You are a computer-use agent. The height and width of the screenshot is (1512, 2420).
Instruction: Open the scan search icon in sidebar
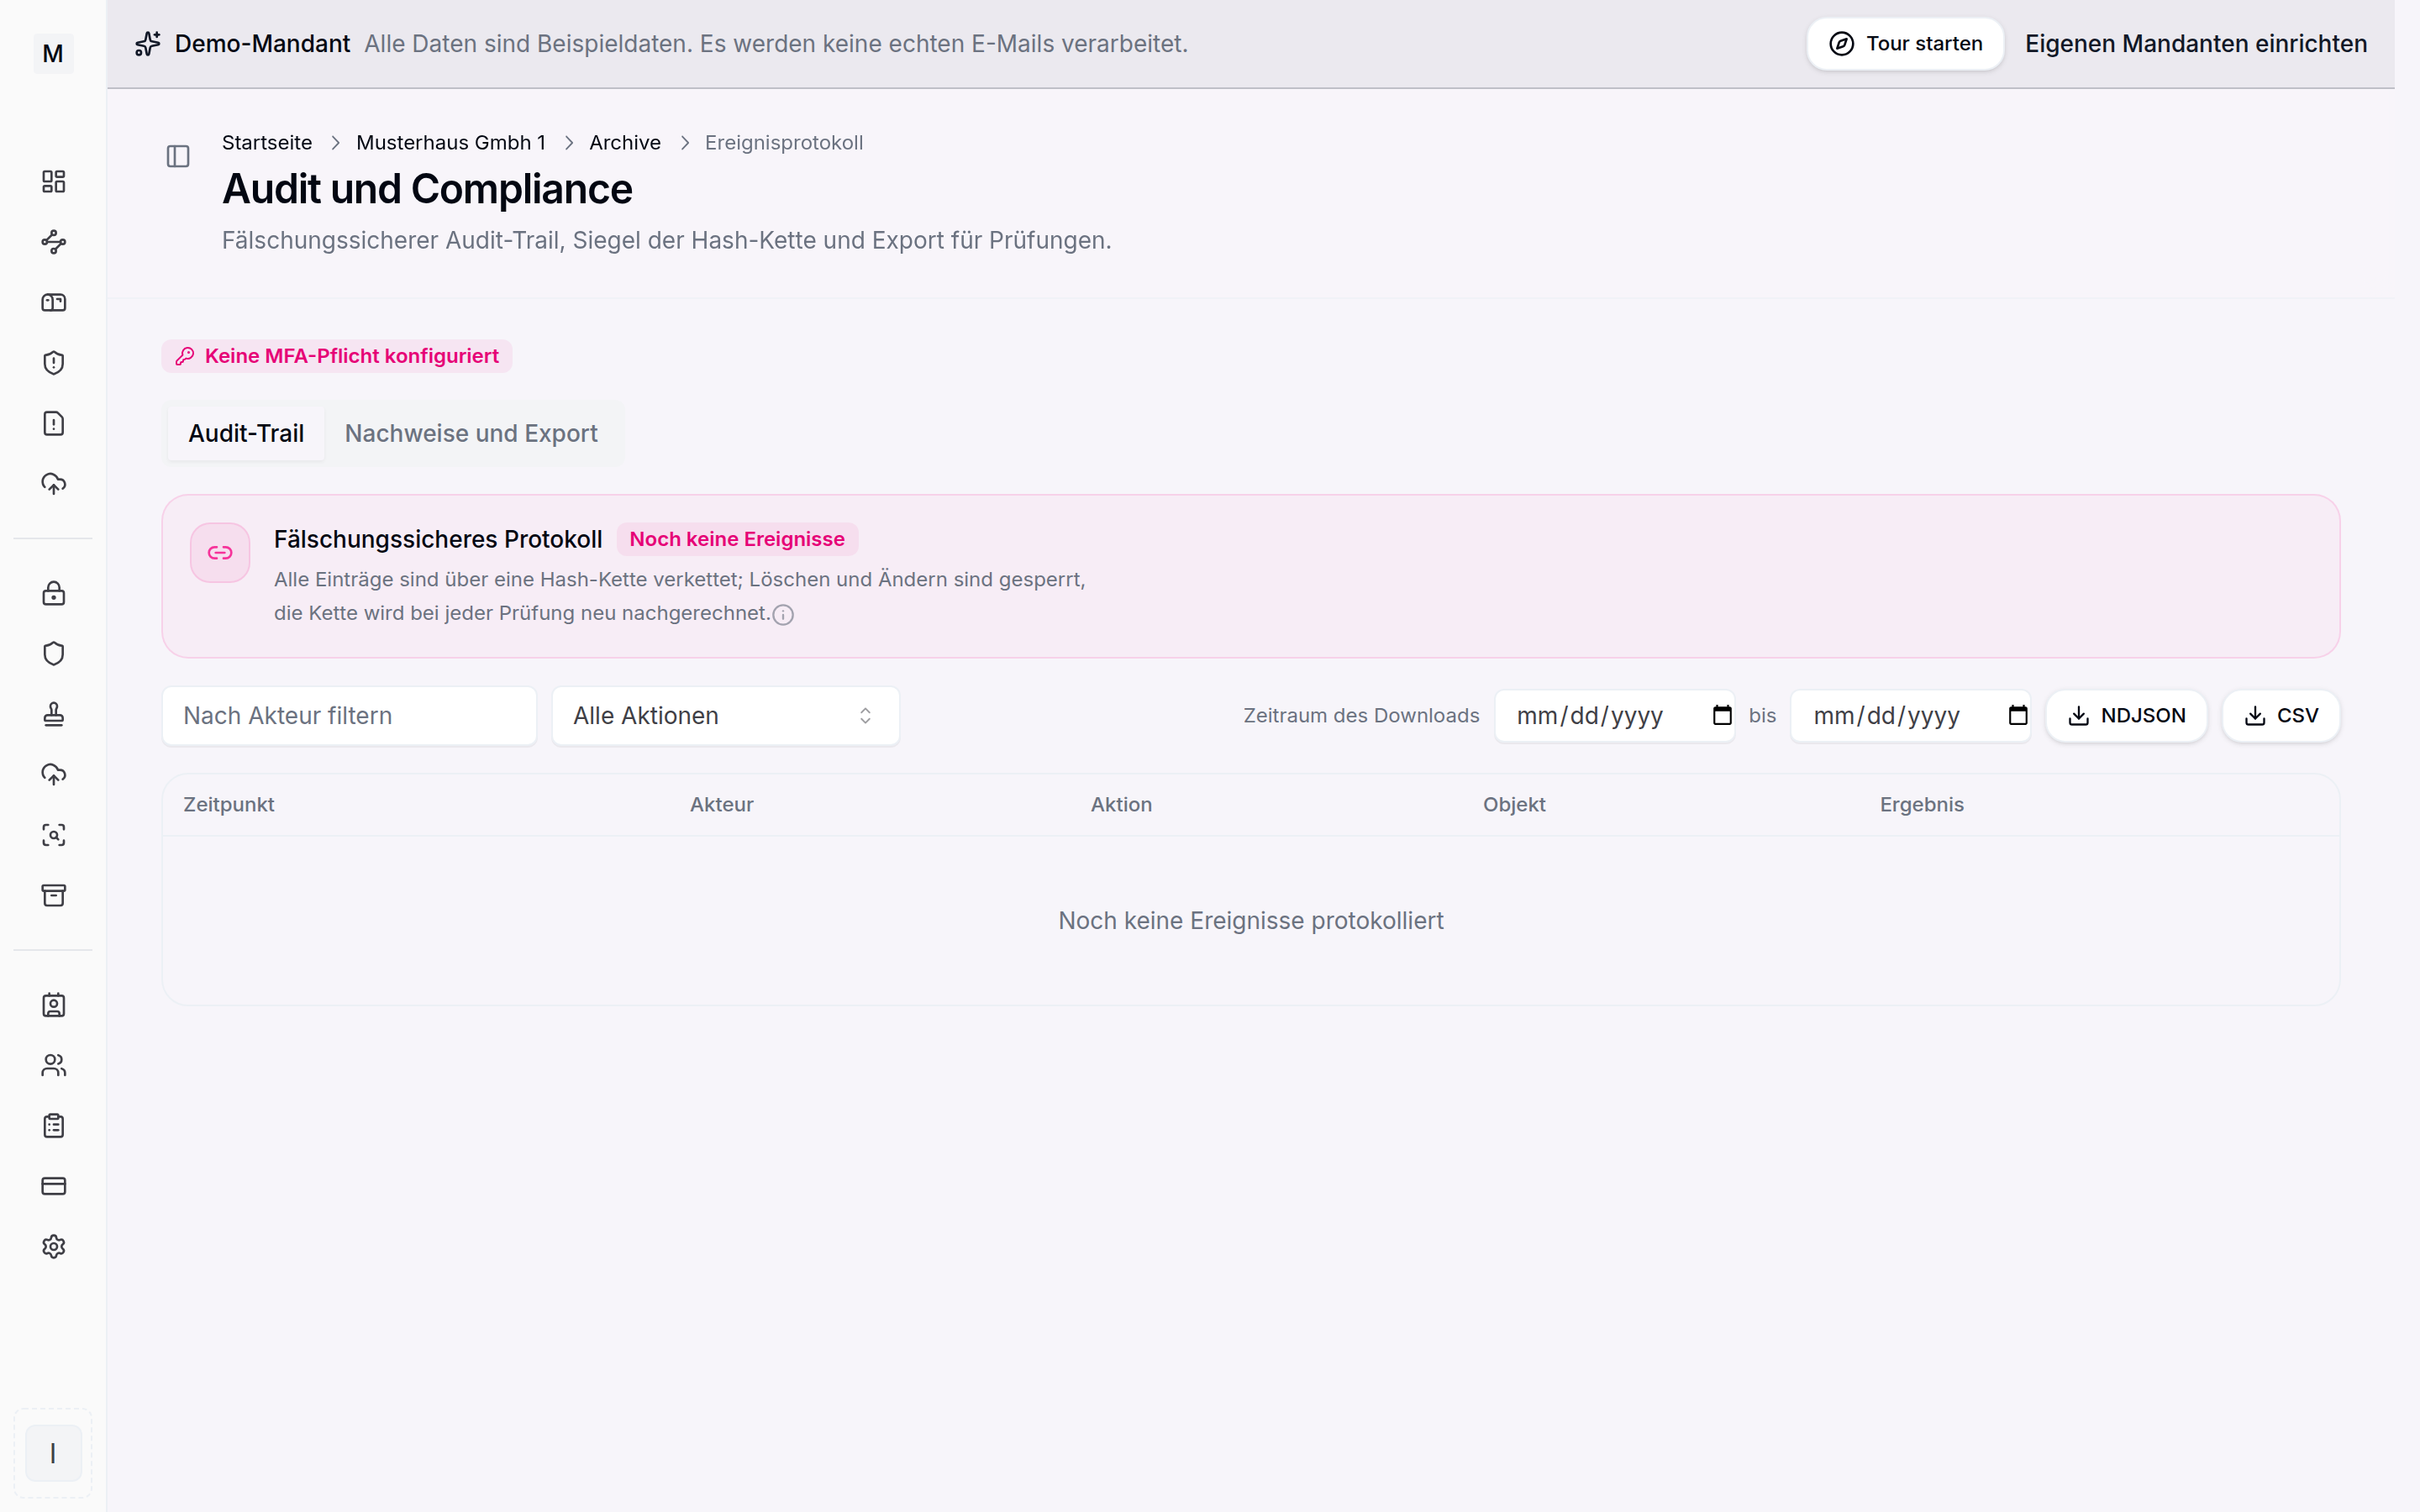pos(53,835)
